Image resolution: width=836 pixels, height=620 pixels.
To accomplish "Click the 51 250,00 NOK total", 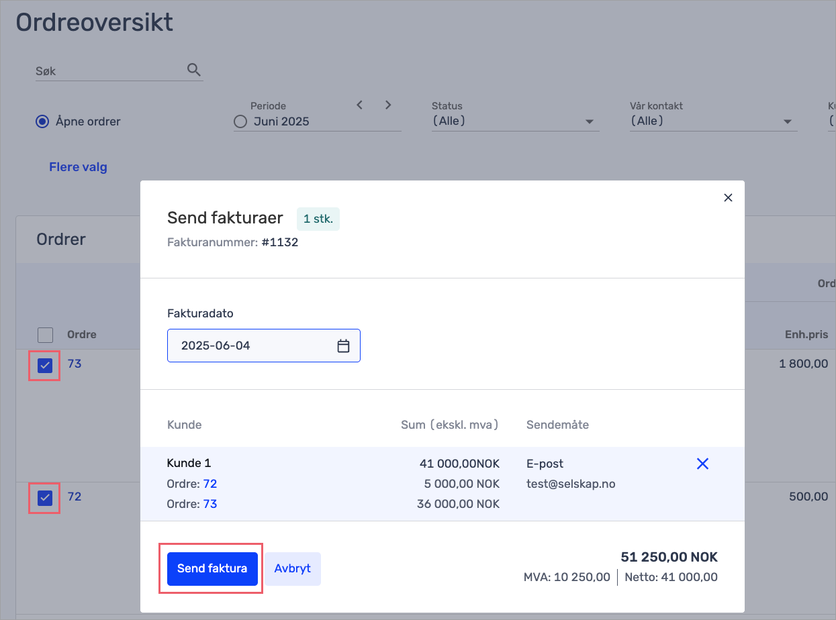I will pos(669,557).
